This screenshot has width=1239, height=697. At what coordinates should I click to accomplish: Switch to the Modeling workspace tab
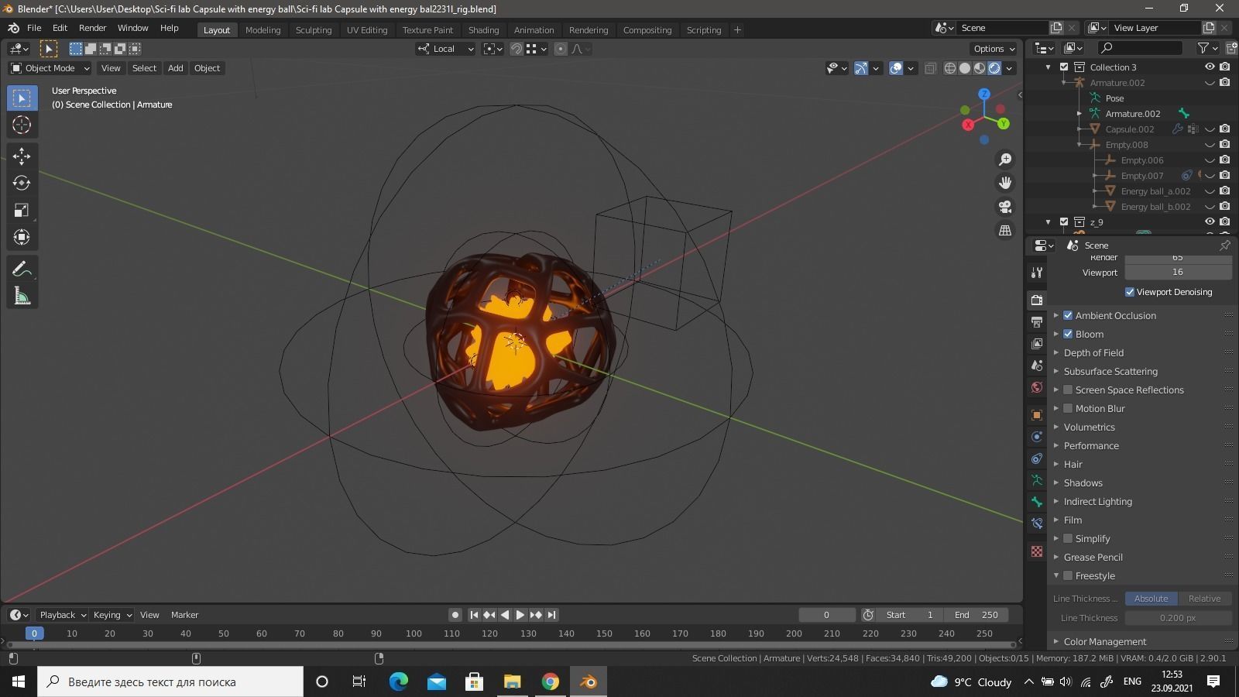(263, 30)
